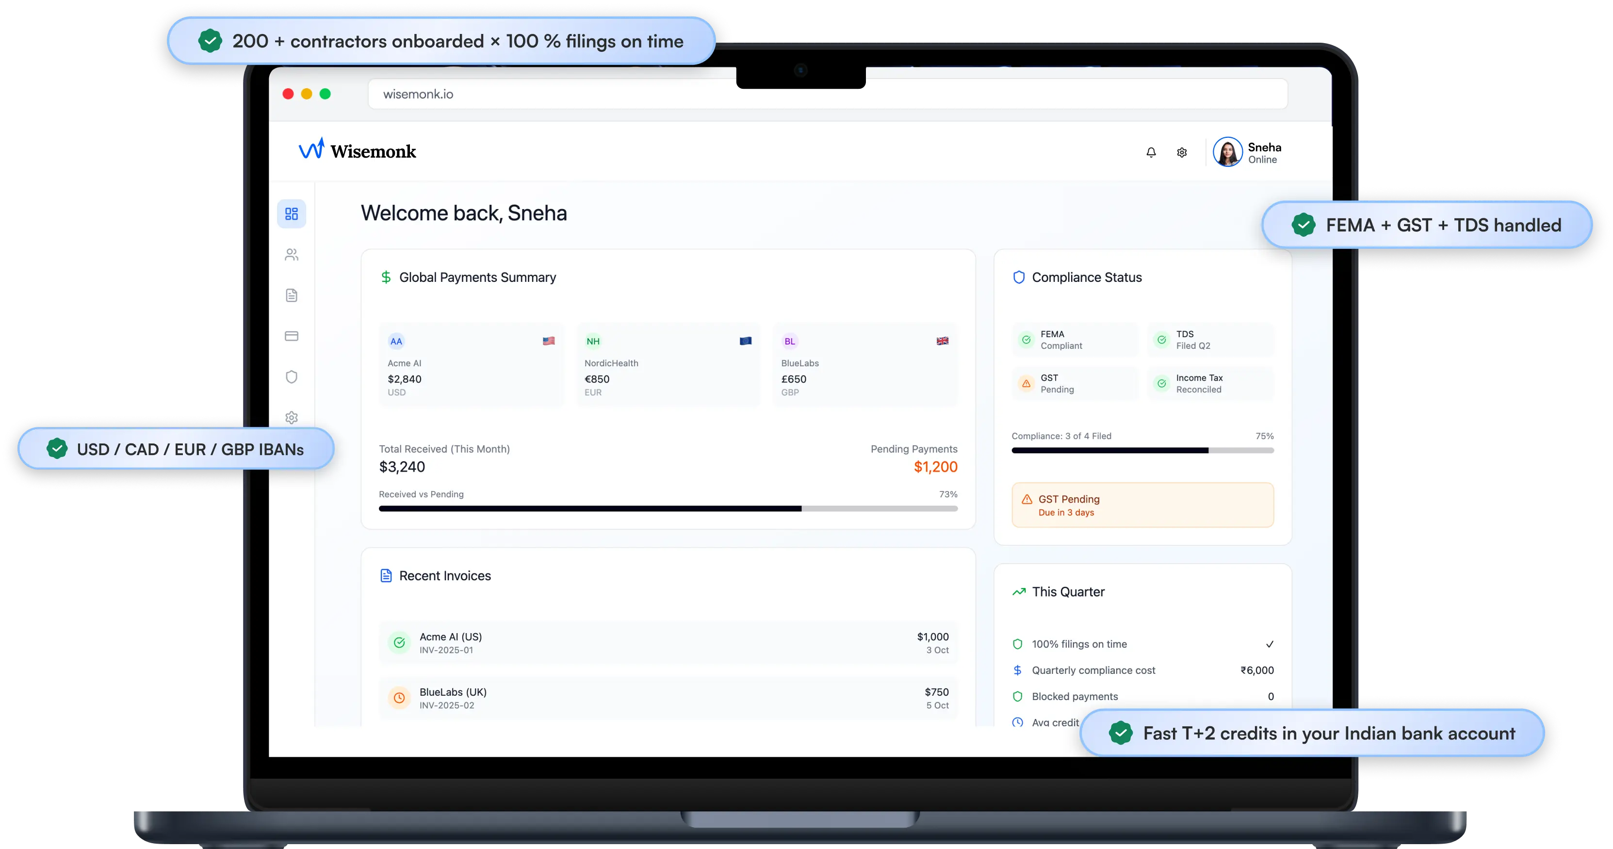Select the Dashboard grid icon in sidebar
This screenshot has height=849, width=1613.
(291, 213)
